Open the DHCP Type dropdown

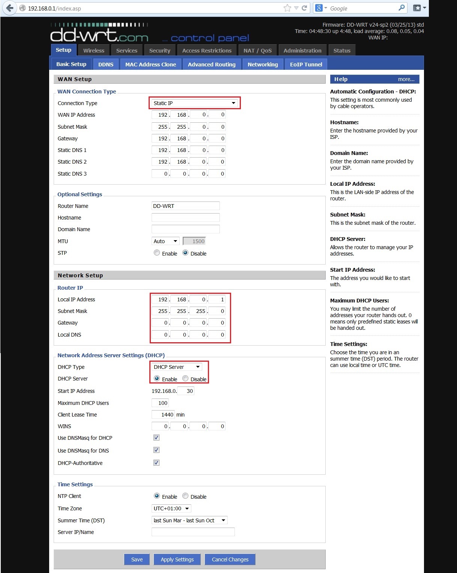(x=177, y=367)
